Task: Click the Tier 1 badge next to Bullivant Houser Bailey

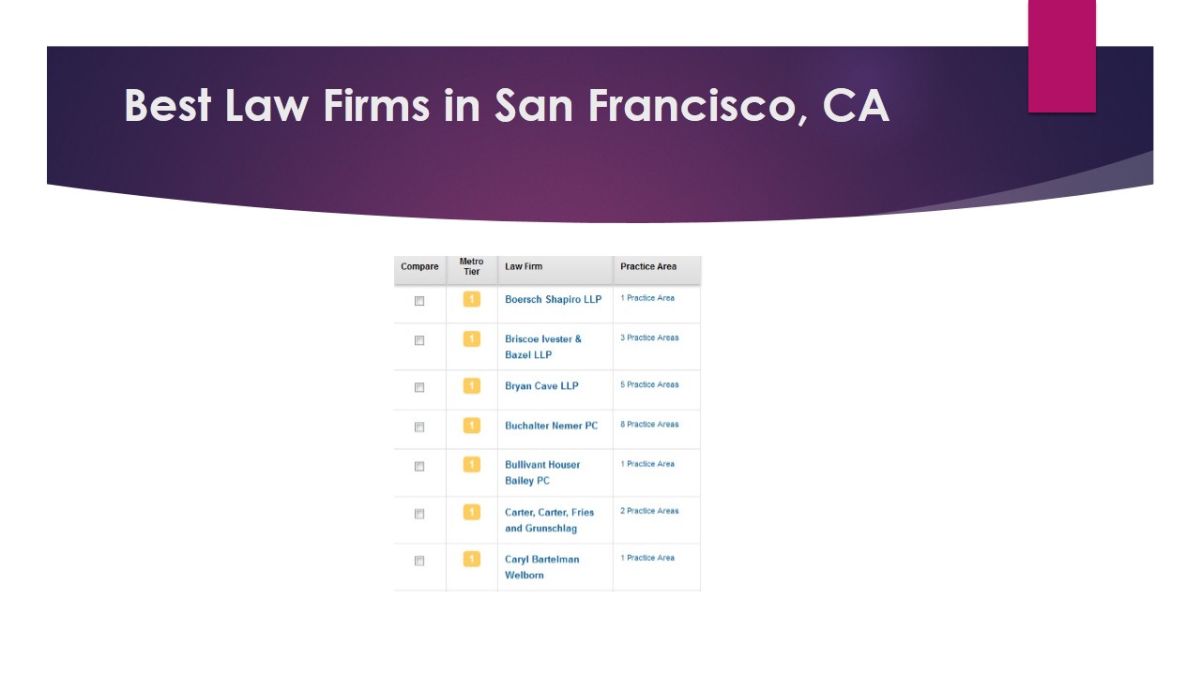Action: pyautogui.click(x=471, y=466)
